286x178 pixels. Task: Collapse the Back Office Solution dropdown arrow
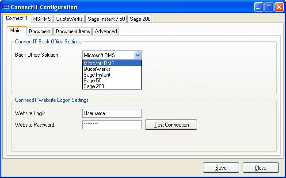[138, 55]
